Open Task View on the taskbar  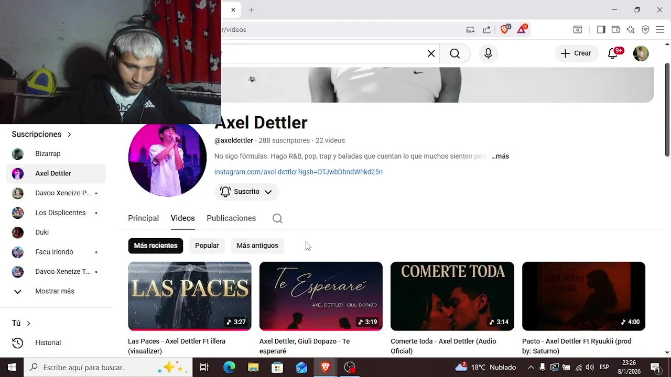[204, 368]
